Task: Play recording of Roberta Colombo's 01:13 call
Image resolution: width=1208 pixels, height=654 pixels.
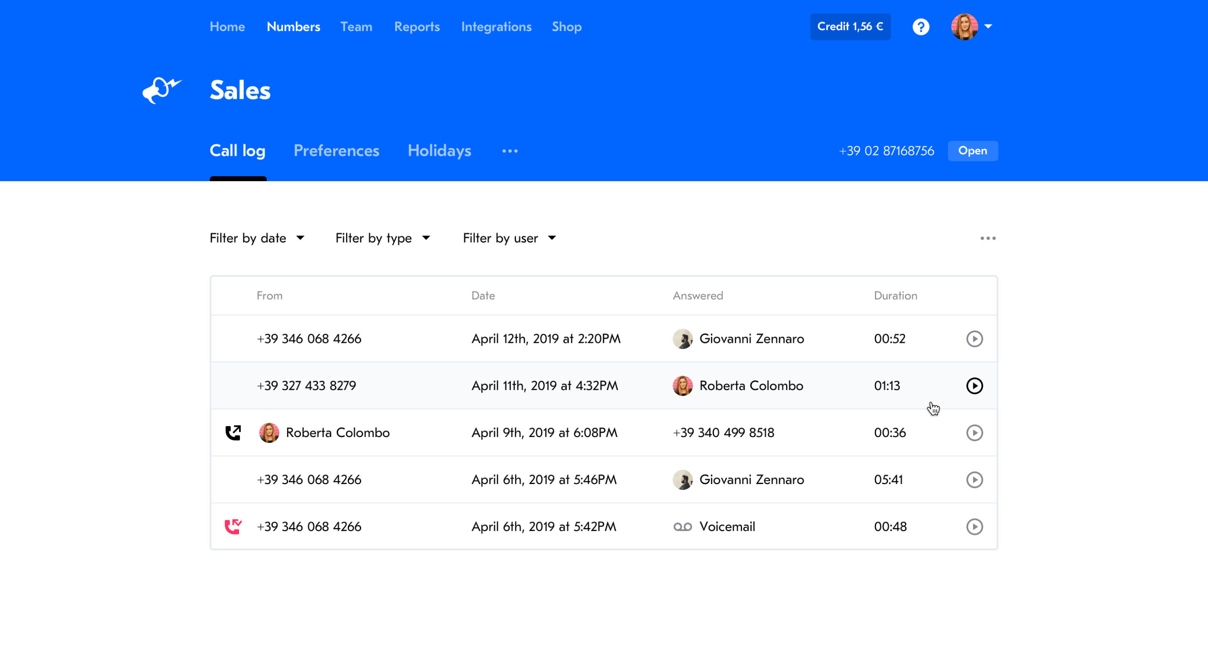Action: [974, 385]
